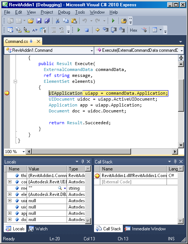
Task: Open the Edit menu
Action: coord(19,12)
